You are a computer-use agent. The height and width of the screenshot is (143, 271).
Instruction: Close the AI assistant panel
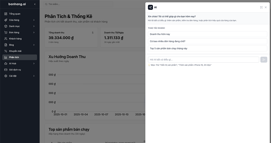point(266,7)
